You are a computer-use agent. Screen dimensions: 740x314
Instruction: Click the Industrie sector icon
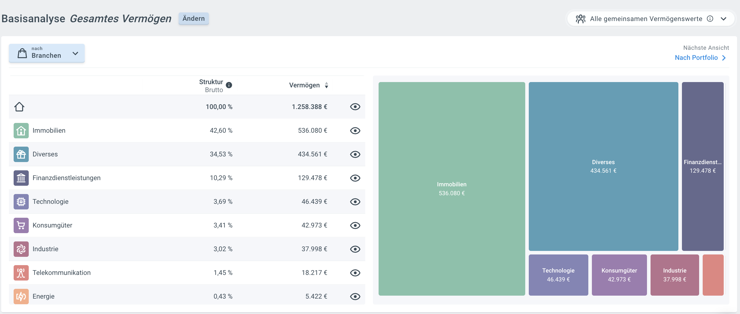click(21, 249)
